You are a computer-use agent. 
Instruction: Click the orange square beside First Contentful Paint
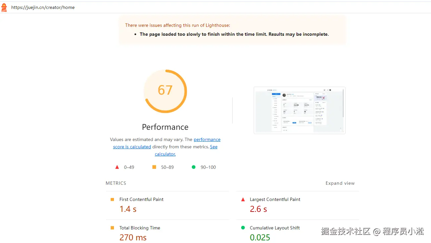[x=112, y=199]
